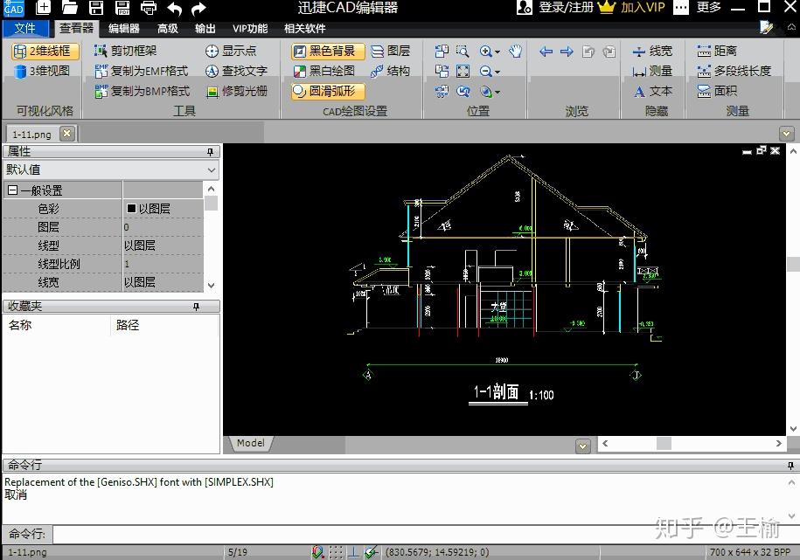Open the globe view icon dropdown arrow

click(497, 93)
